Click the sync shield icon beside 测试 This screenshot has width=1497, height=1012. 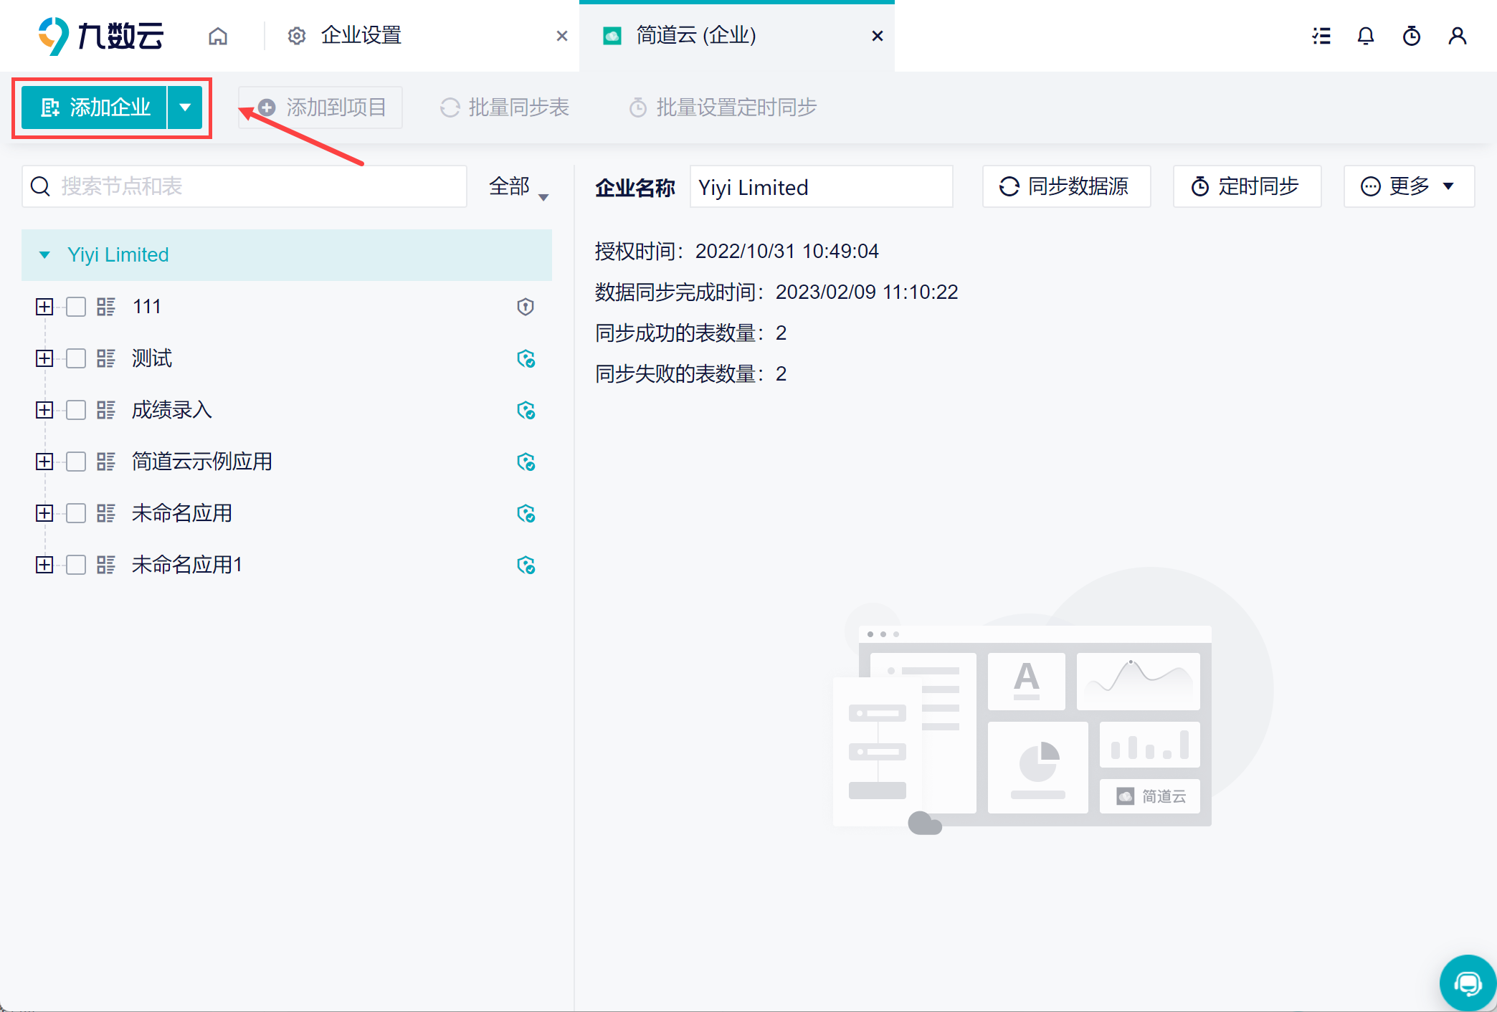point(526,358)
